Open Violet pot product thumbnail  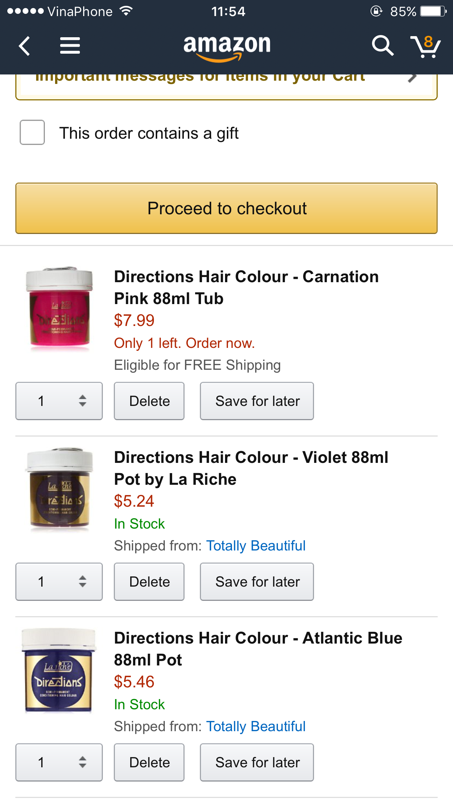pos(59,489)
